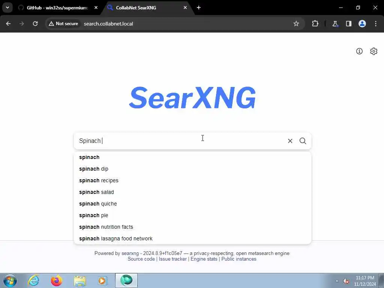Image resolution: width=384 pixels, height=288 pixels.
Task: Open the searxng link in footer
Action: 130,253
